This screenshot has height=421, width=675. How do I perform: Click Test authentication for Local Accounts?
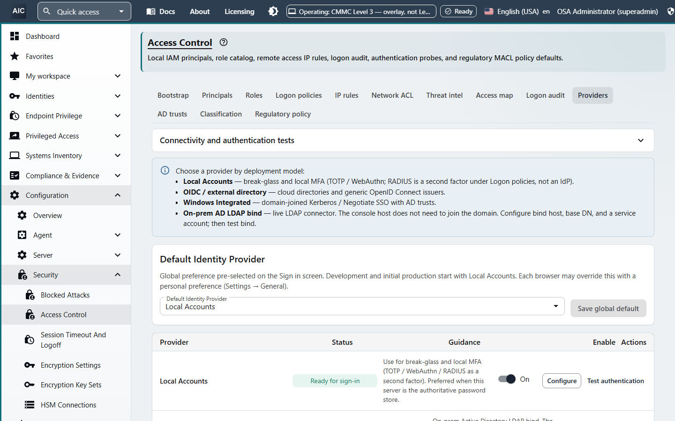point(615,381)
